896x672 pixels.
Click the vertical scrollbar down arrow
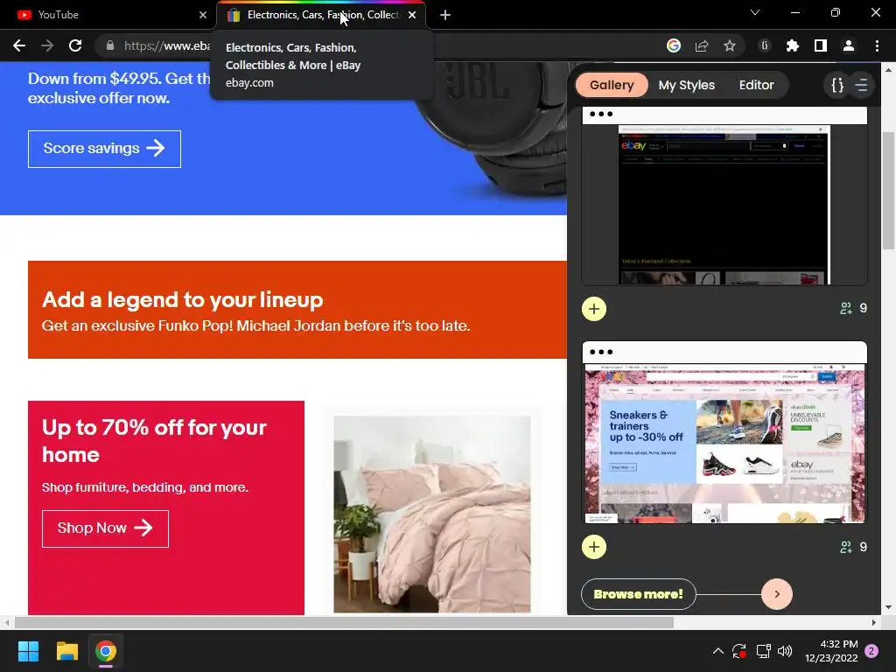pos(888,607)
